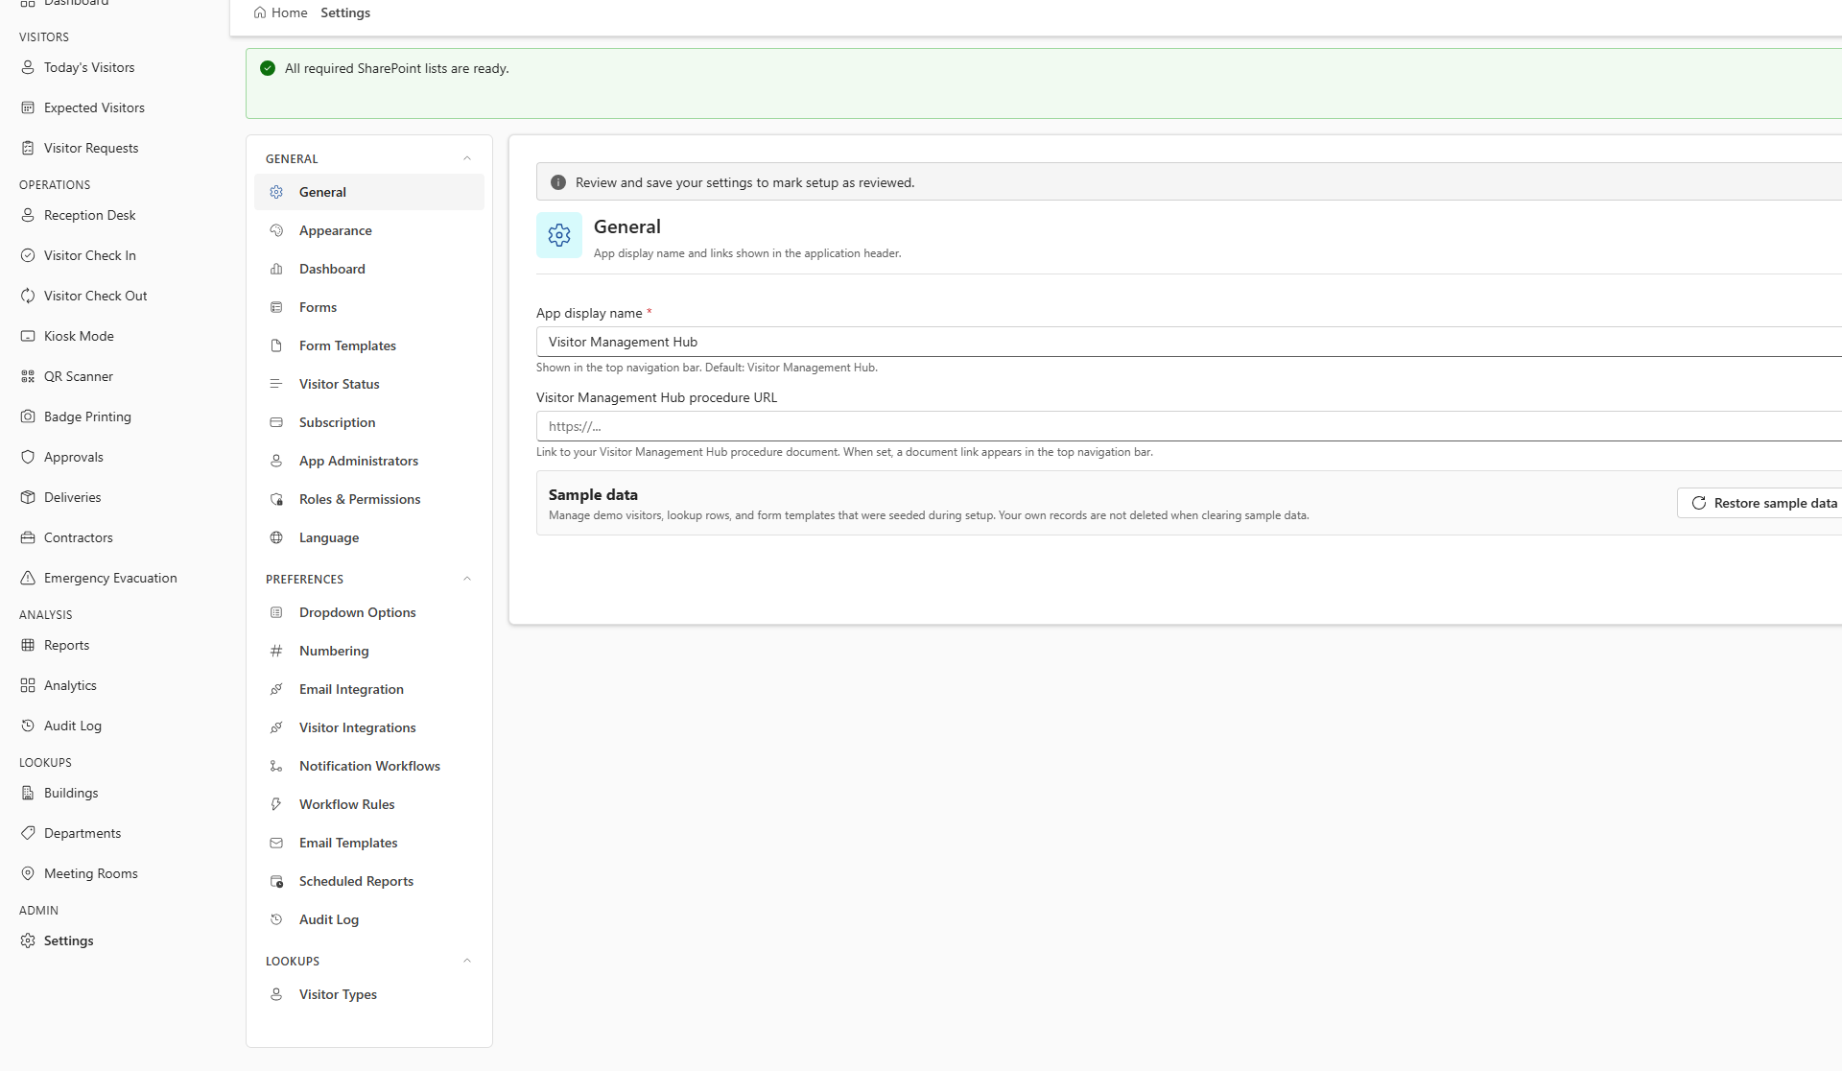
Task: Select Email Integration preferences
Action: point(369,689)
